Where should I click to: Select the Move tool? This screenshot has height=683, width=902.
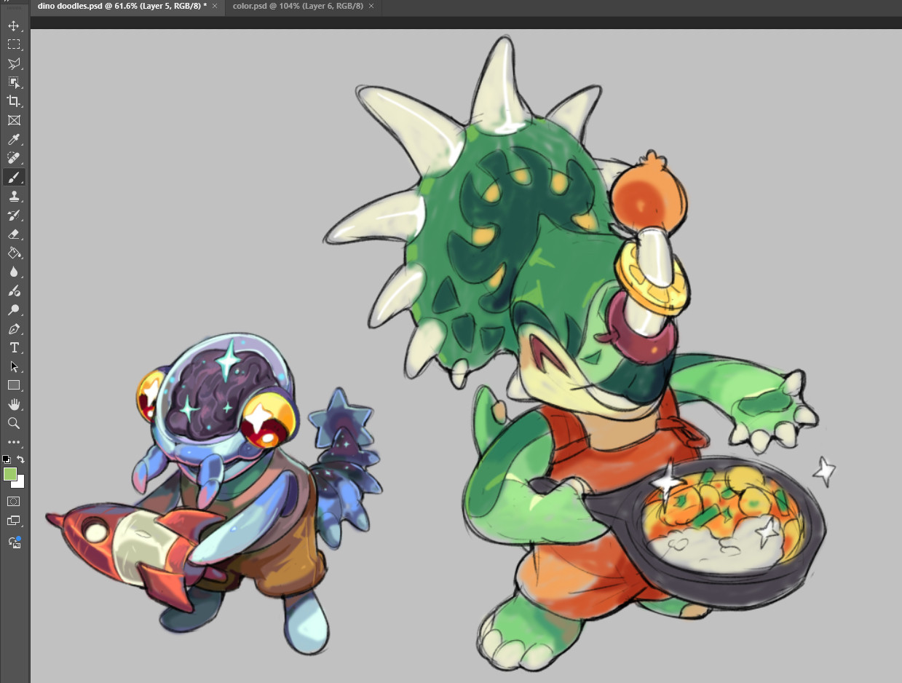pos(14,25)
